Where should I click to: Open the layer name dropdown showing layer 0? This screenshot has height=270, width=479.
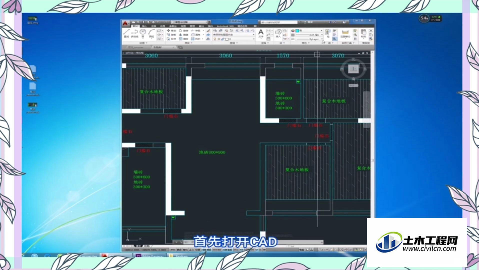point(234,39)
